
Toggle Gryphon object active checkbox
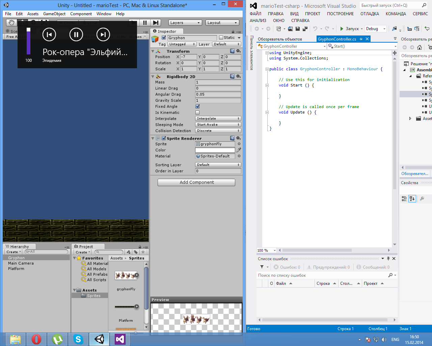point(164,38)
